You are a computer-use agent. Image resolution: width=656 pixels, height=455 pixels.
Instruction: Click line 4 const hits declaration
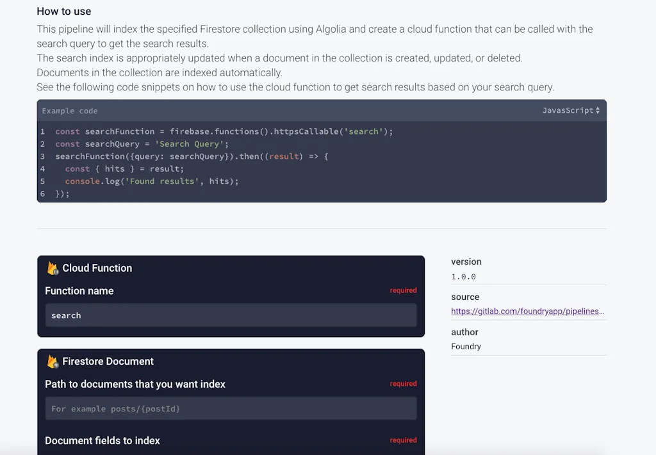point(124,169)
